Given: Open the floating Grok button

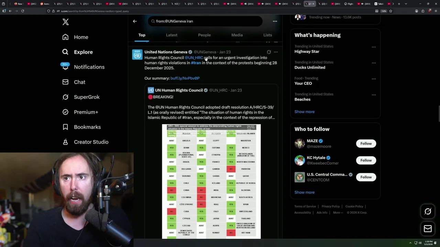Looking at the screenshot, I should click(428, 212).
